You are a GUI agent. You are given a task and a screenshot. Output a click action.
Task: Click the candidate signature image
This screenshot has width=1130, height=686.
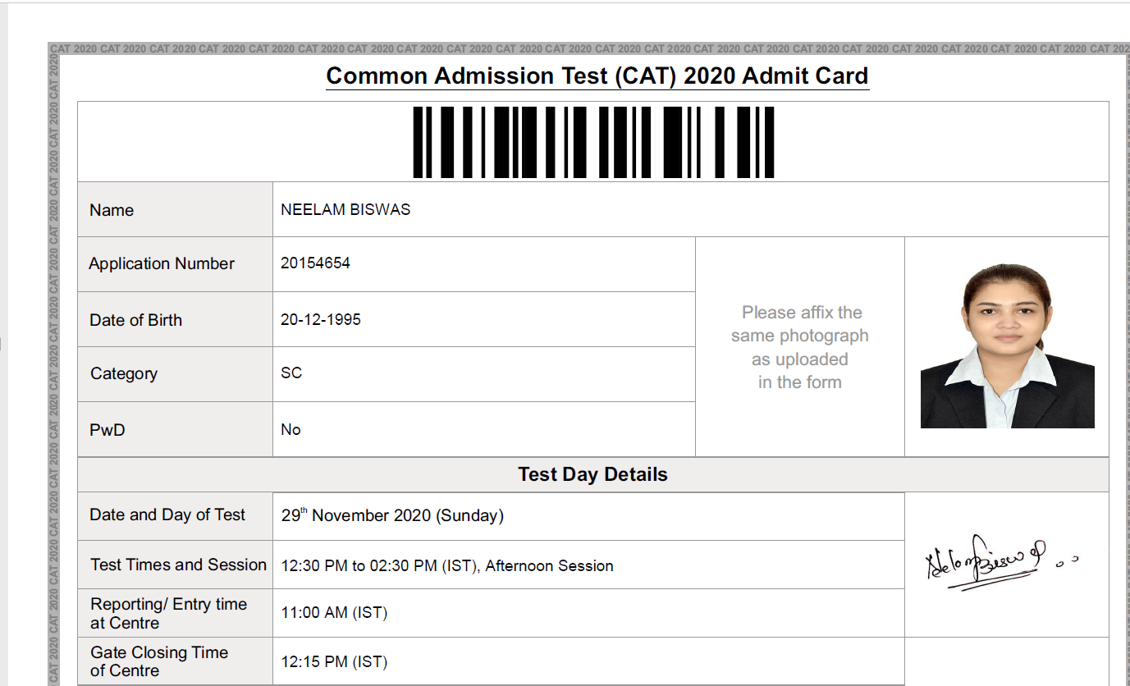point(1001,562)
